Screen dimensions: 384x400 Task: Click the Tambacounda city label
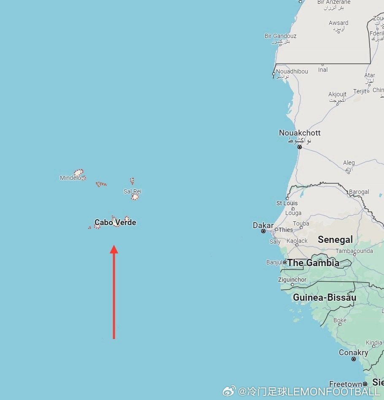[x=354, y=251]
